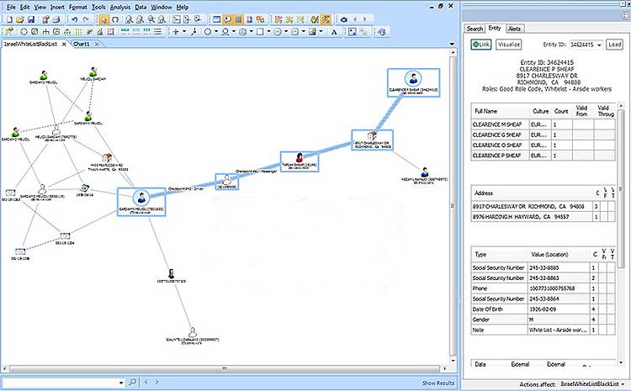Click the circle entity shape tool
This screenshot has height=391, width=631.
pyautogui.click(x=208, y=31)
